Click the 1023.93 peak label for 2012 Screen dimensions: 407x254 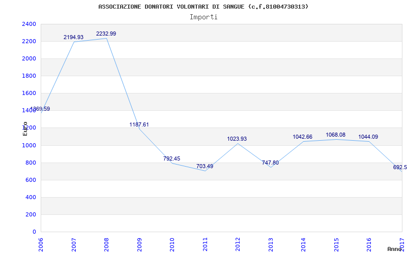coord(237,139)
